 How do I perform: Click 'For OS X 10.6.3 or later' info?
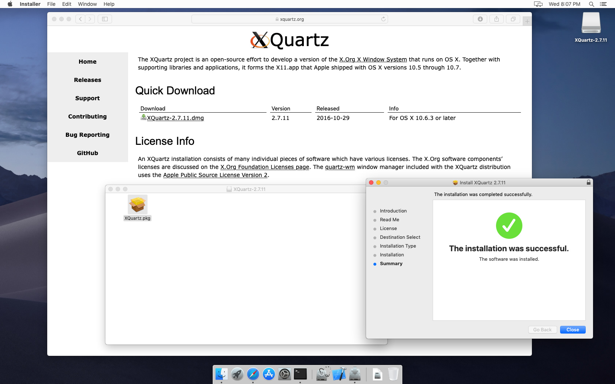coord(422,118)
